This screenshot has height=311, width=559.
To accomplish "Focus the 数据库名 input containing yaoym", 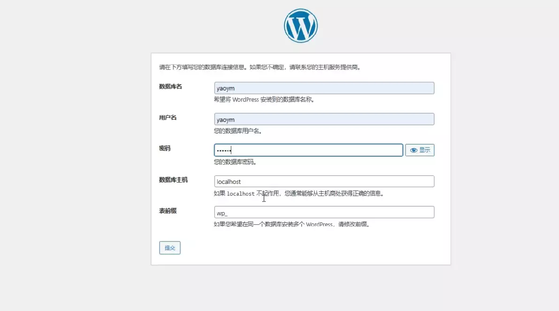I will click(324, 88).
